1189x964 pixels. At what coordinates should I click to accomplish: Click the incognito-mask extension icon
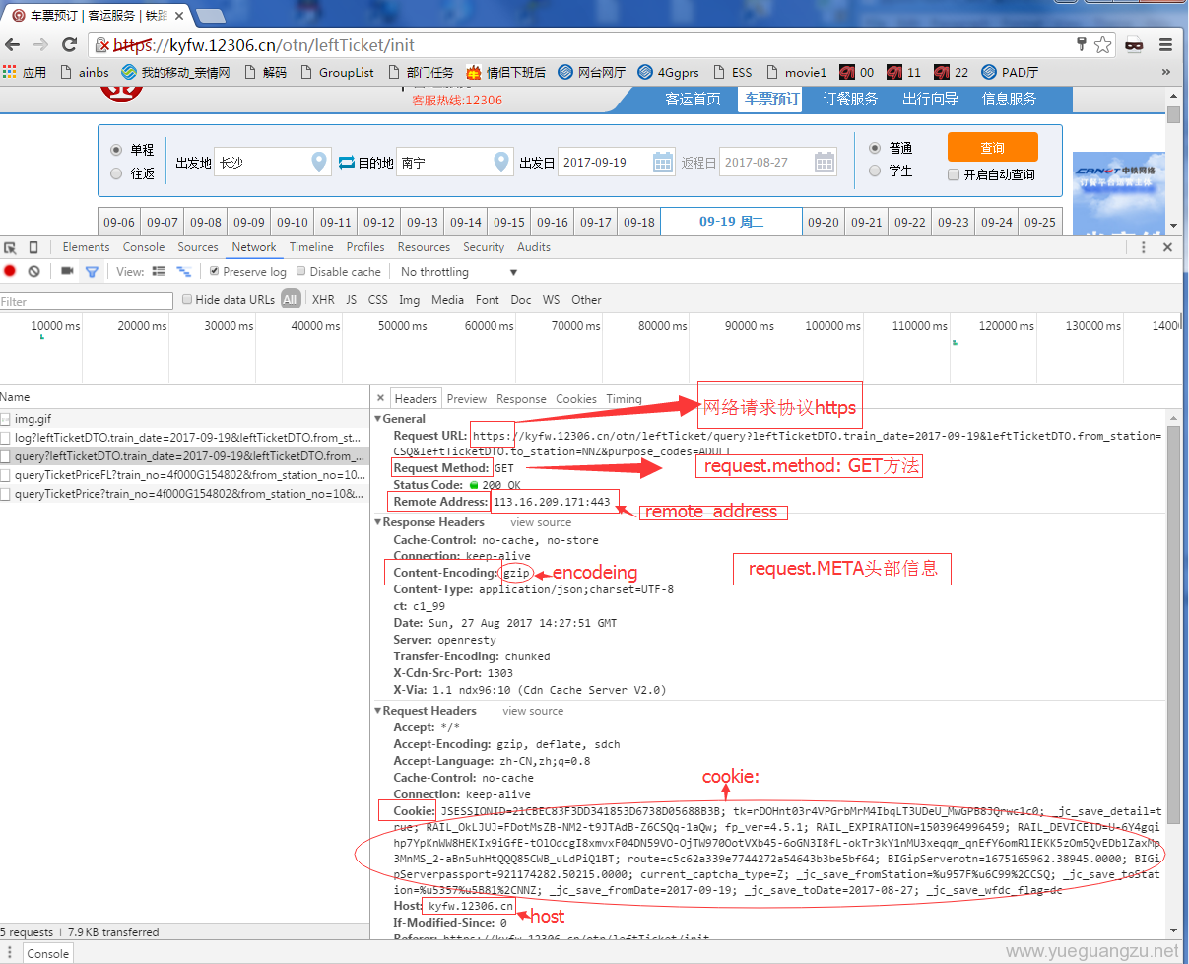coord(1134,44)
